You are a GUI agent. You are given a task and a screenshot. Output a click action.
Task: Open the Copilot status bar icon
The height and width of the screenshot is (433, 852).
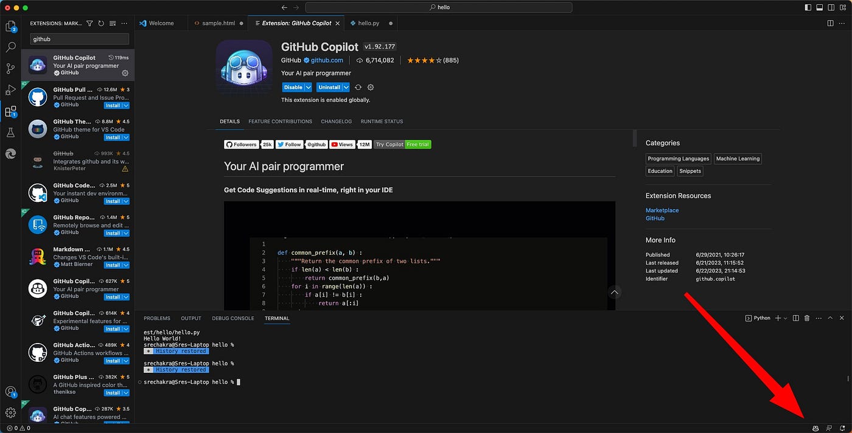(x=815, y=428)
